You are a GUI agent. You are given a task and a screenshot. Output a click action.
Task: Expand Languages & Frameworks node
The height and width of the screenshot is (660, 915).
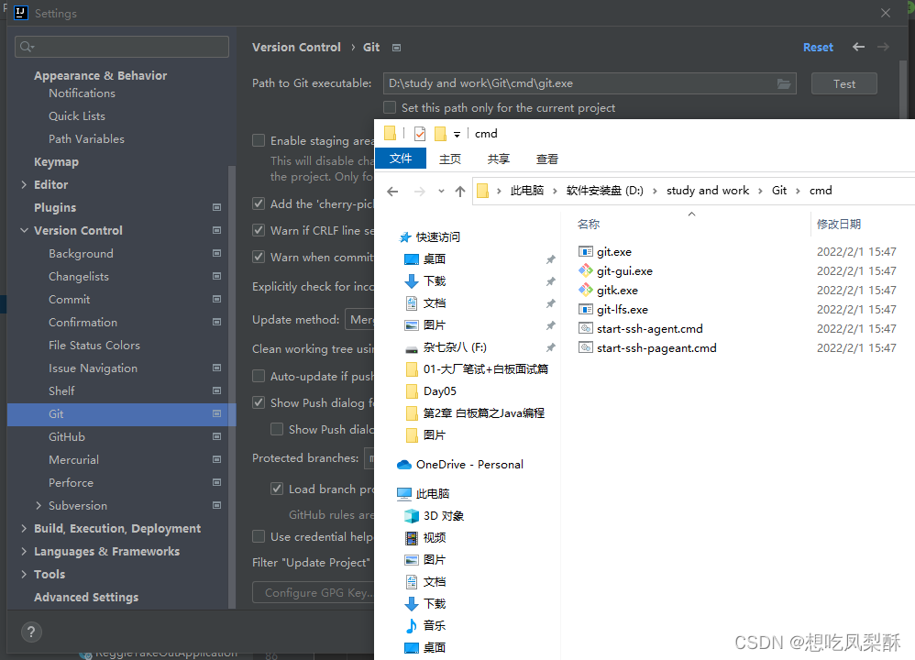click(24, 551)
